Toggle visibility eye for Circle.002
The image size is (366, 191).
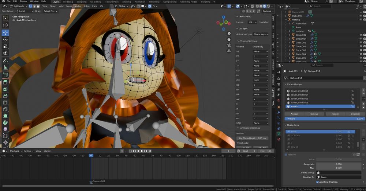click(361, 35)
